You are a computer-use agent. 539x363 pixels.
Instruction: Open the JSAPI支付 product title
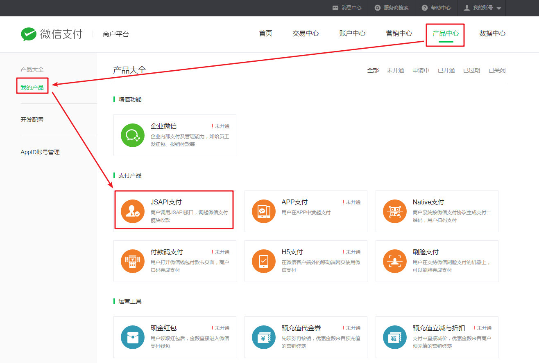(x=166, y=202)
